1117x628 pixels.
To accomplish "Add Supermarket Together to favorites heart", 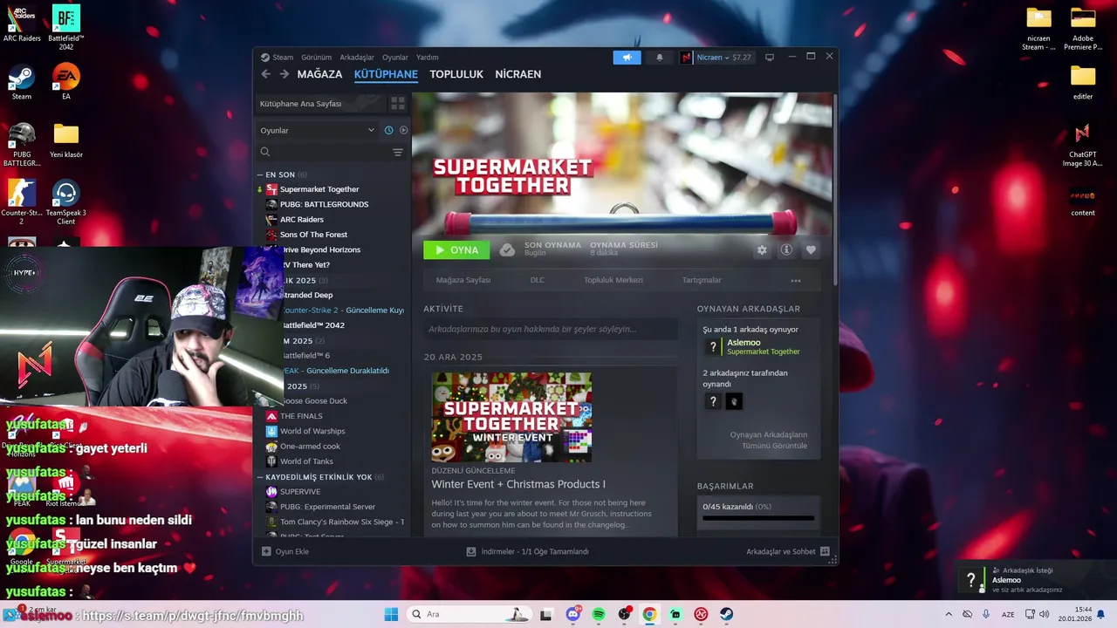I will (811, 249).
